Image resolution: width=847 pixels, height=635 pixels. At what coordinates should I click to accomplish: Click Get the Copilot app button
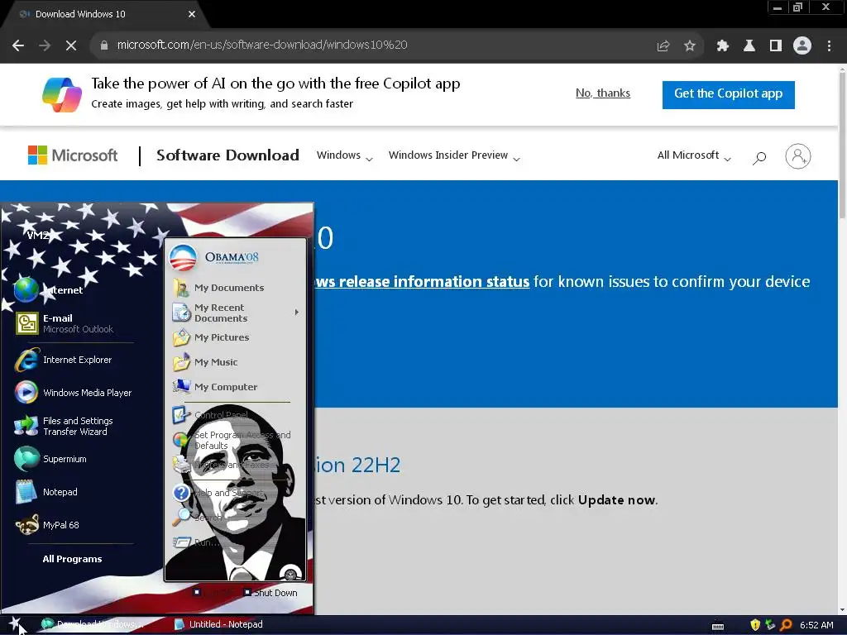click(x=728, y=94)
